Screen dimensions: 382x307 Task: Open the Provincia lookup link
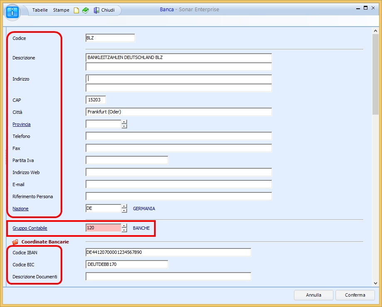point(22,124)
